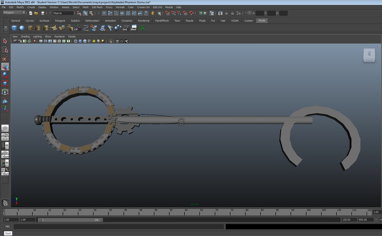The image size is (382, 236).
Task: Open the Edit Mesh menu
Action: 97,7
